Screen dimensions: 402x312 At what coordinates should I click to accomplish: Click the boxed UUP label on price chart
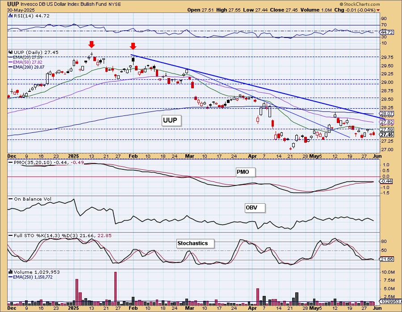click(x=171, y=120)
